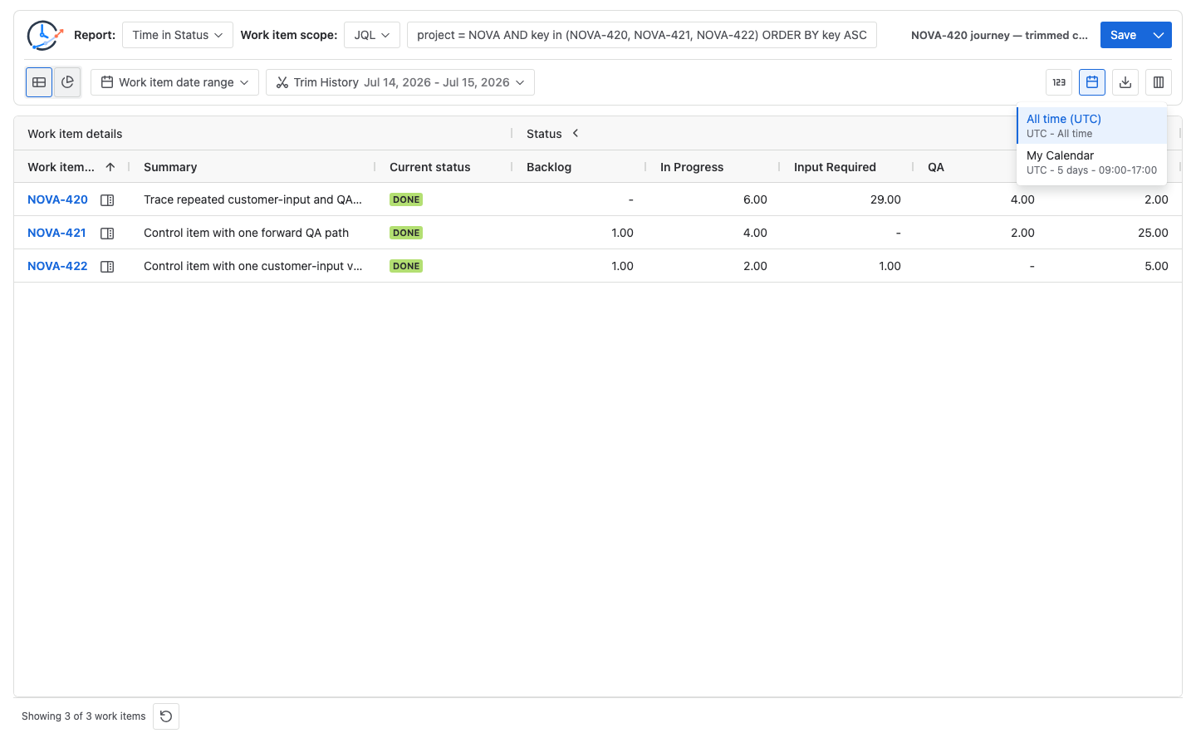Screen dimensions: 1196x748
Task: Click the DONE status badge for NOVA-422
Action: pos(406,266)
